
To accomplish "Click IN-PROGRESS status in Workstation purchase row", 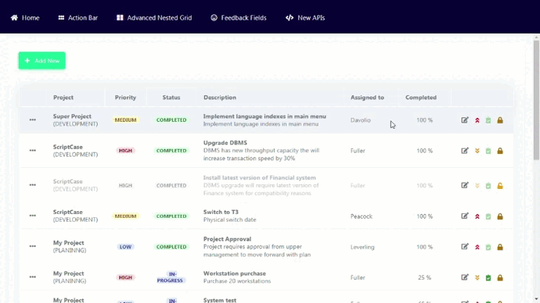I will [171, 277].
